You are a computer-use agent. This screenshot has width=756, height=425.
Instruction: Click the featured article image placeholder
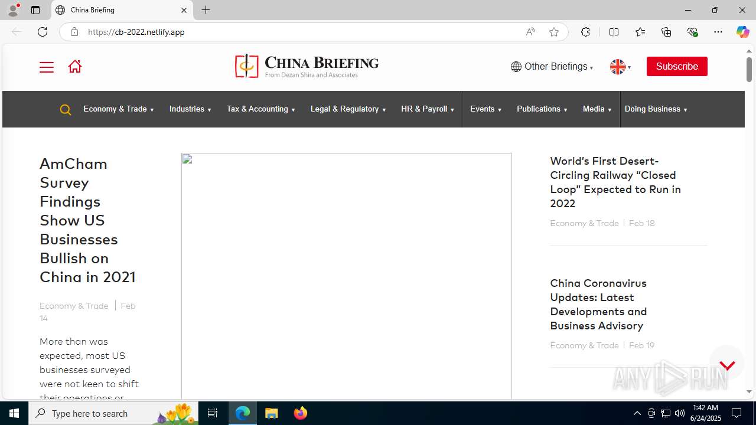point(347,276)
